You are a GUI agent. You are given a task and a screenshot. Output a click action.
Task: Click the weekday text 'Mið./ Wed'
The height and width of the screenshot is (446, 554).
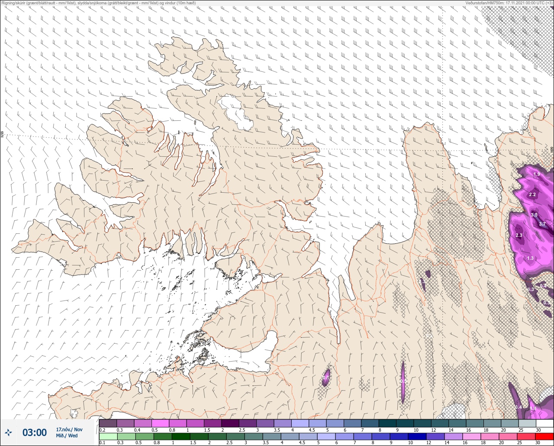[67, 436]
